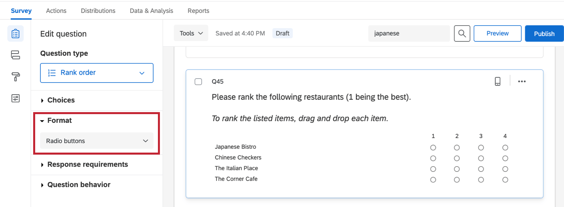Open the survey builder clipboard icon

pyautogui.click(x=15, y=34)
